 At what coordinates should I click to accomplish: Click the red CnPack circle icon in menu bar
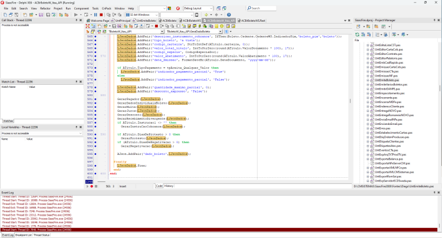178,8
